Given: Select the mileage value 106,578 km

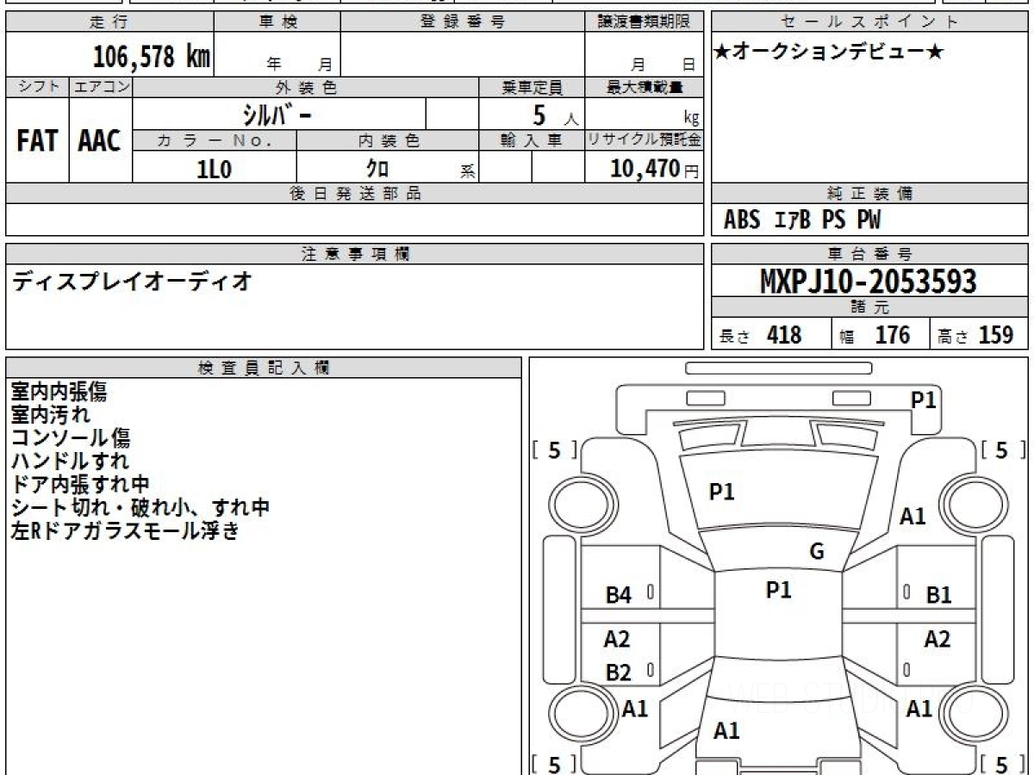Looking at the screenshot, I should [152, 57].
